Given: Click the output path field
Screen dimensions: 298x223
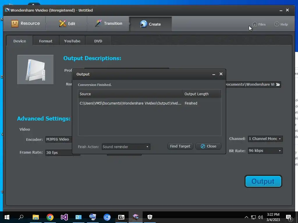Looking at the screenshot, I should (253, 84).
